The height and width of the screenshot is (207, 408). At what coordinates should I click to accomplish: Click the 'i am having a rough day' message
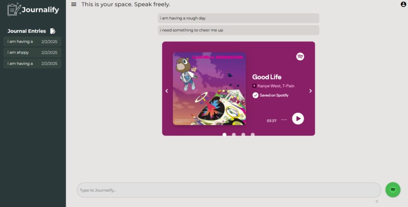coord(238,18)
